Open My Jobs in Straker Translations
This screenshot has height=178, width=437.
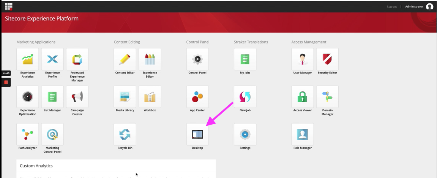tap(245, 59)
